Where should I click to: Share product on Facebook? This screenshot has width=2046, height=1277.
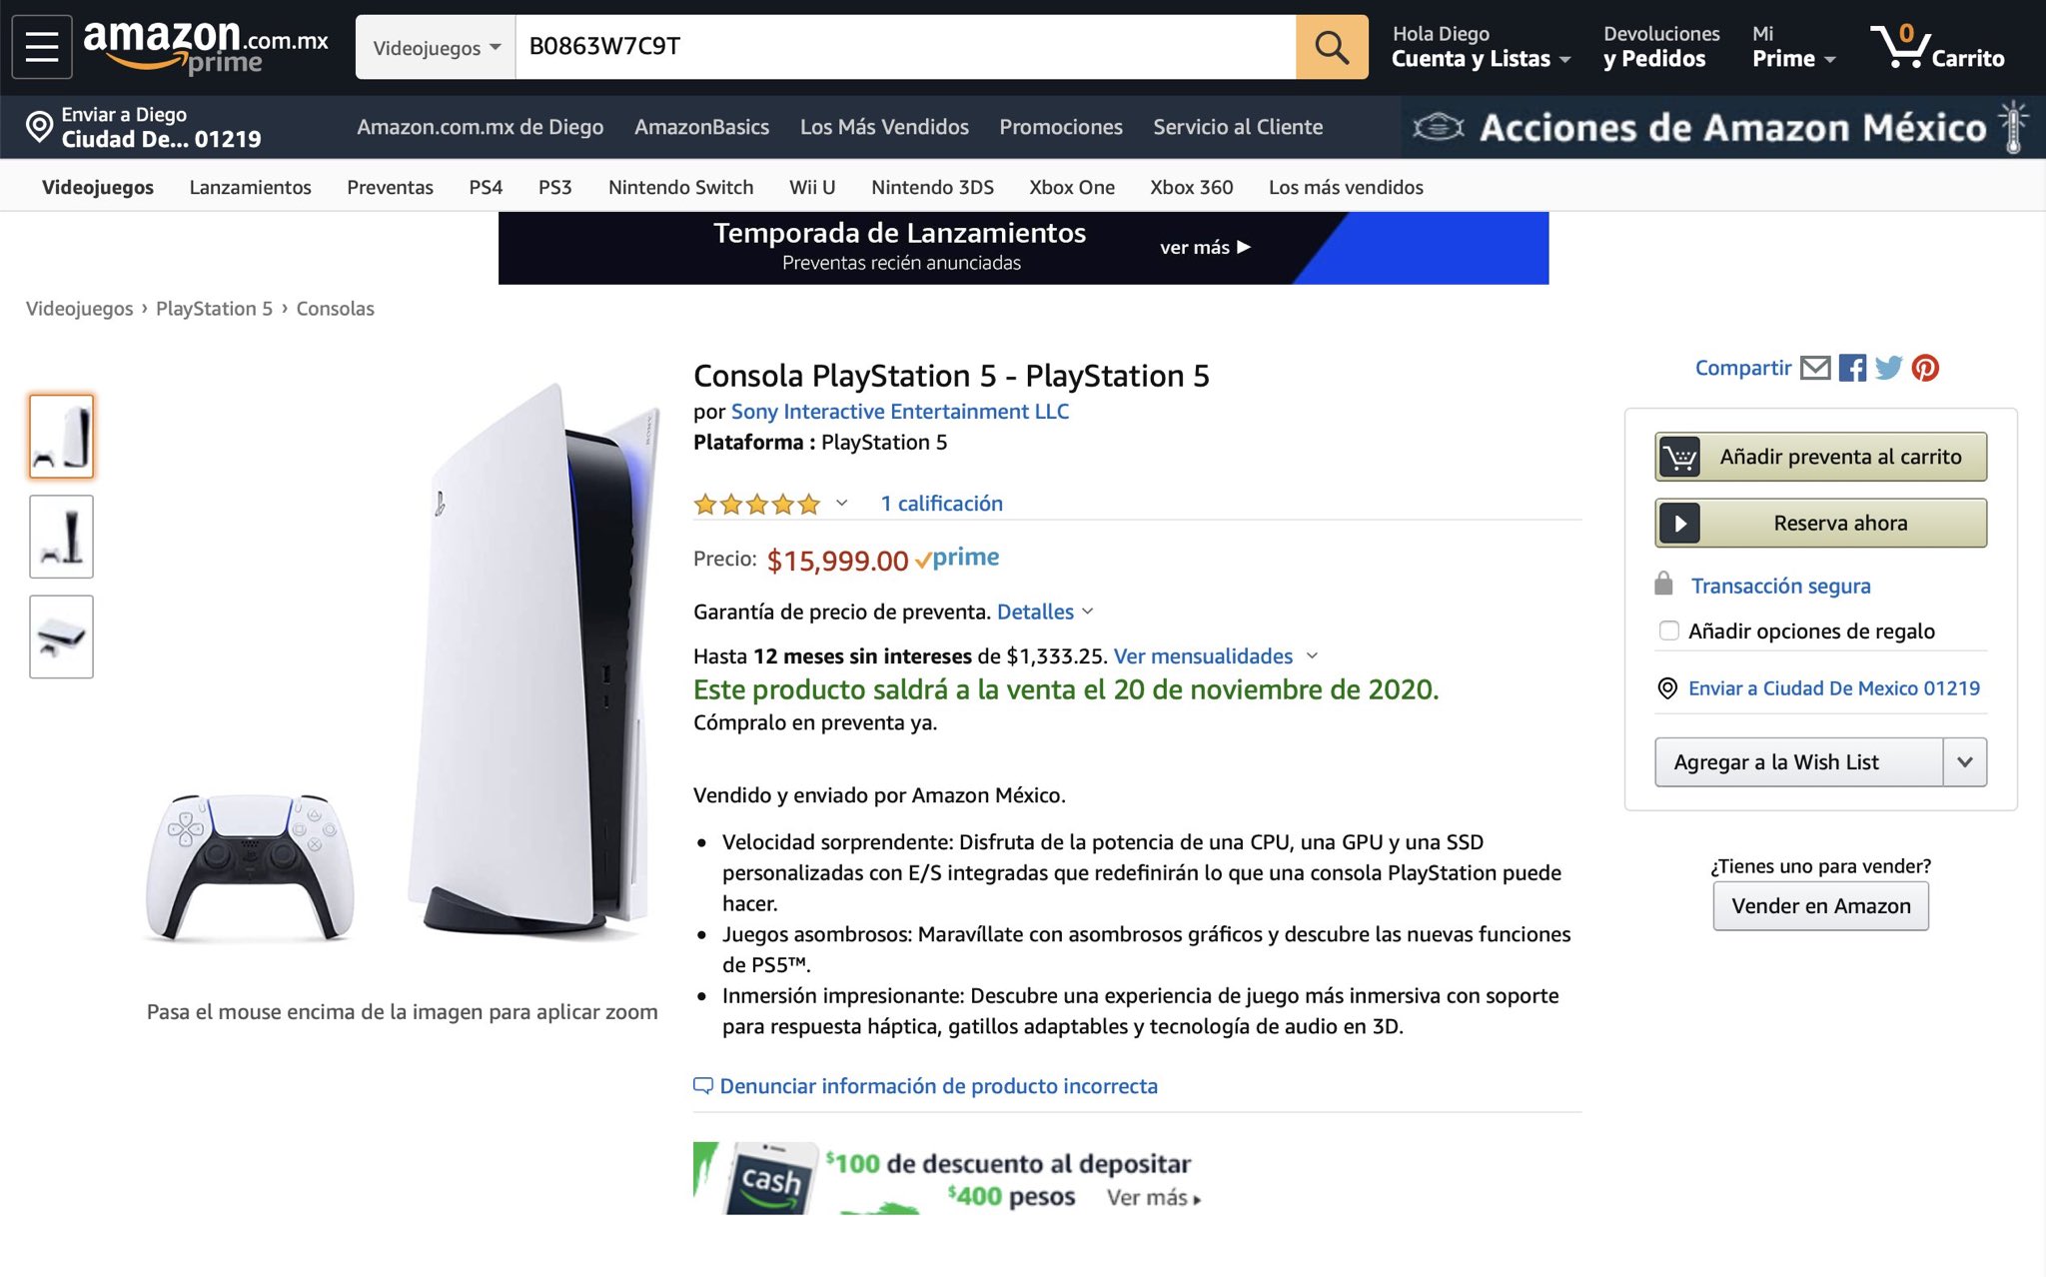(1852, 368)
